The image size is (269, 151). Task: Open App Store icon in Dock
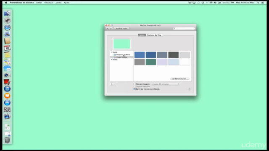[x=7, y=102]
